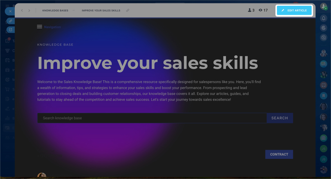Click chain link icon beside breadcrumb title
The width and height of the screenshot is (331, 179).
coord(127,11)
